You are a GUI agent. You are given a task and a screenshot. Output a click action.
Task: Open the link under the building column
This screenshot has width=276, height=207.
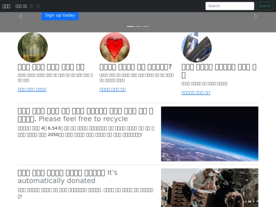[196, 93]
